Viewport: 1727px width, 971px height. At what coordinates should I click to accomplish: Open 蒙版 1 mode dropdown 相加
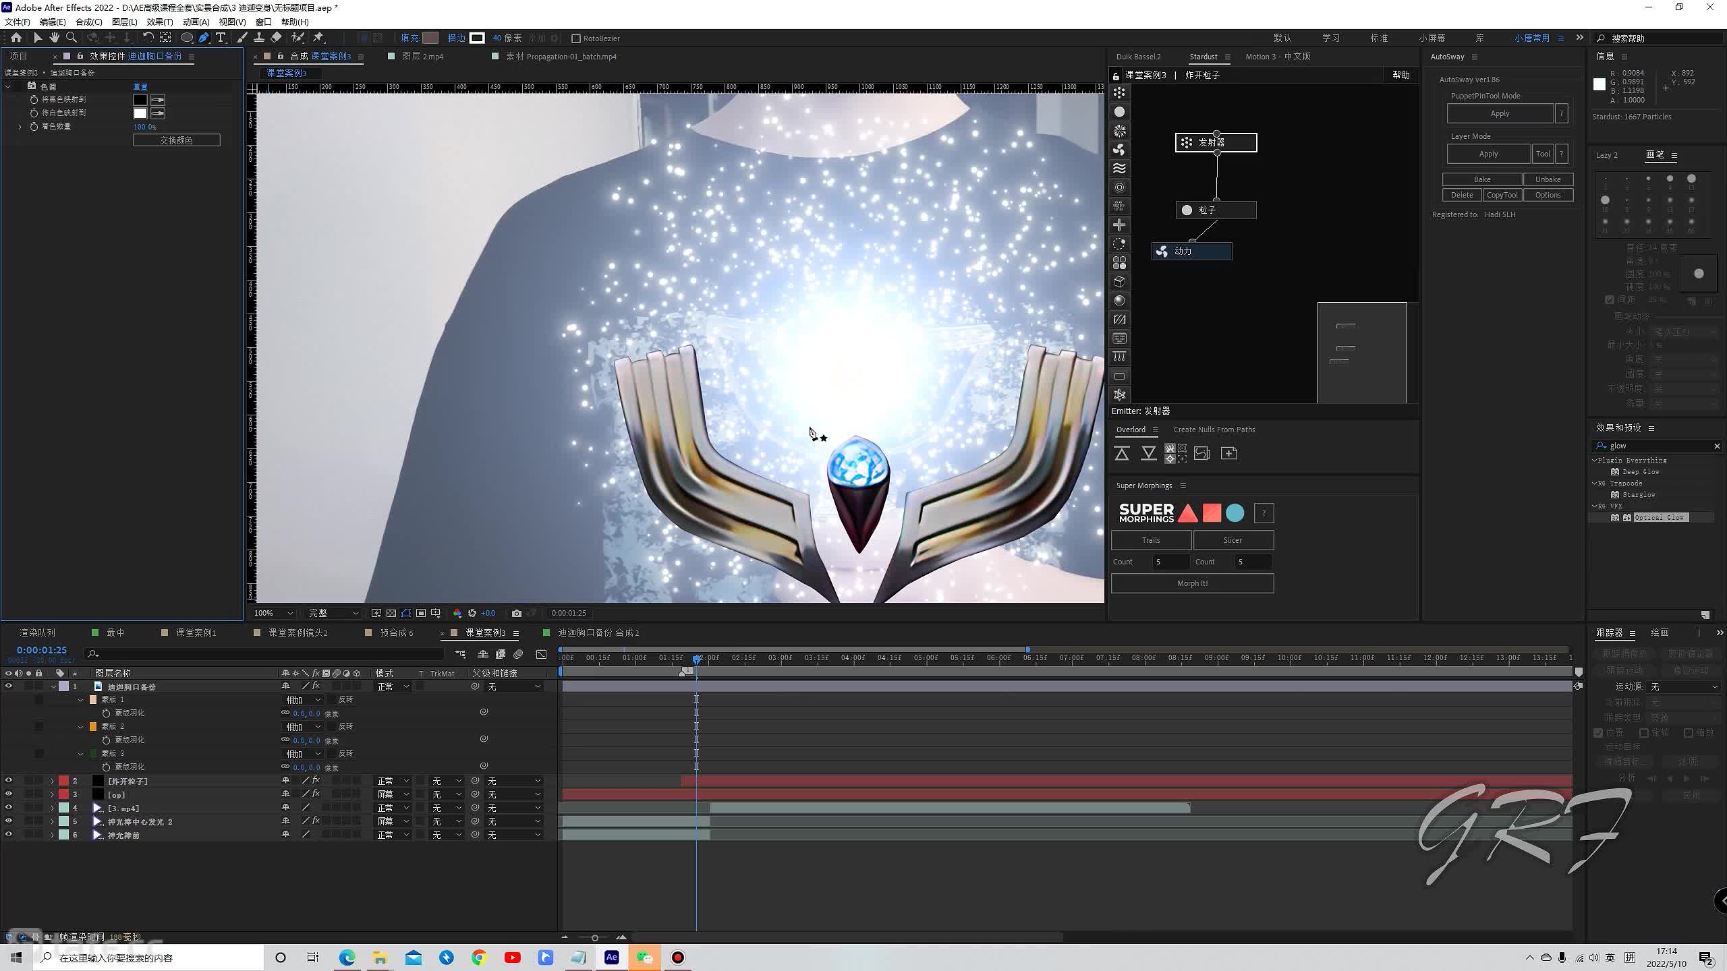(x=304, y=700)
